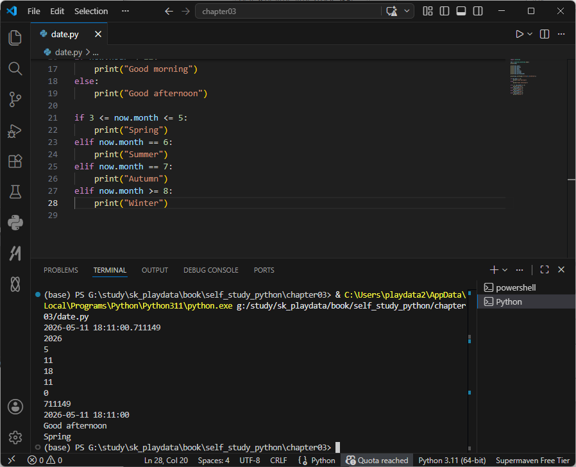This screenshot has height=467, width=576.
Task: Open terminal panel More Actions ellipsis
Action: pos(519,270)
